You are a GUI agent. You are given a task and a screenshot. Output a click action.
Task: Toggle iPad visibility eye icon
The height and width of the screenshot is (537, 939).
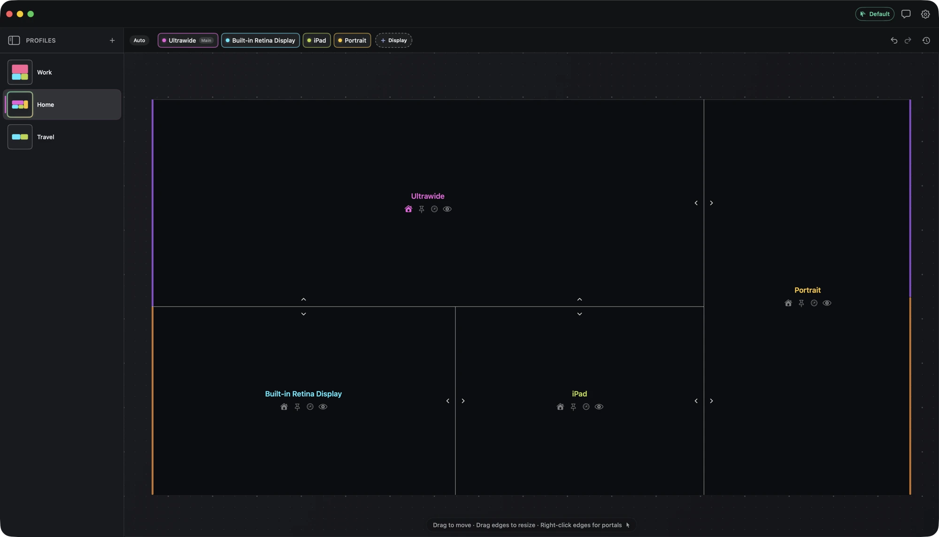click(x=599, y=407)
